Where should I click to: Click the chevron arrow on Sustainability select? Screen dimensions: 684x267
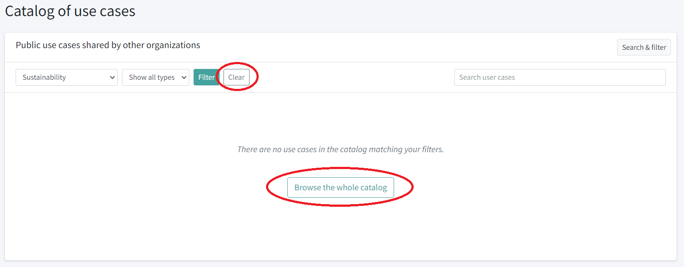112,78
